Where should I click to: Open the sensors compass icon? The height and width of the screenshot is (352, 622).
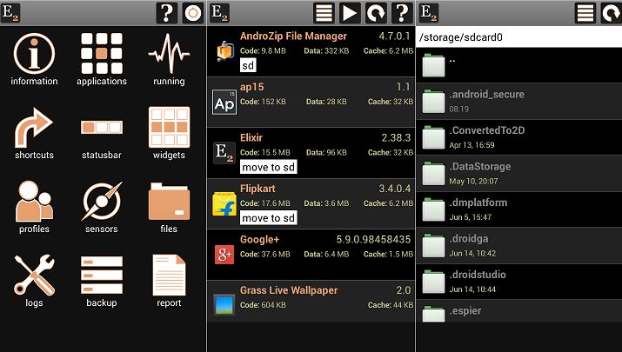(x=102, y=202)
